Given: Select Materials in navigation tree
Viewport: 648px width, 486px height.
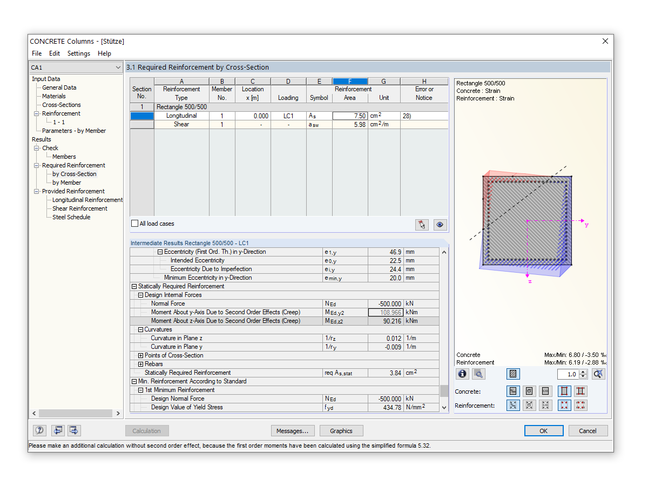Looking at the screenshot, I should [x=54, y=96].
